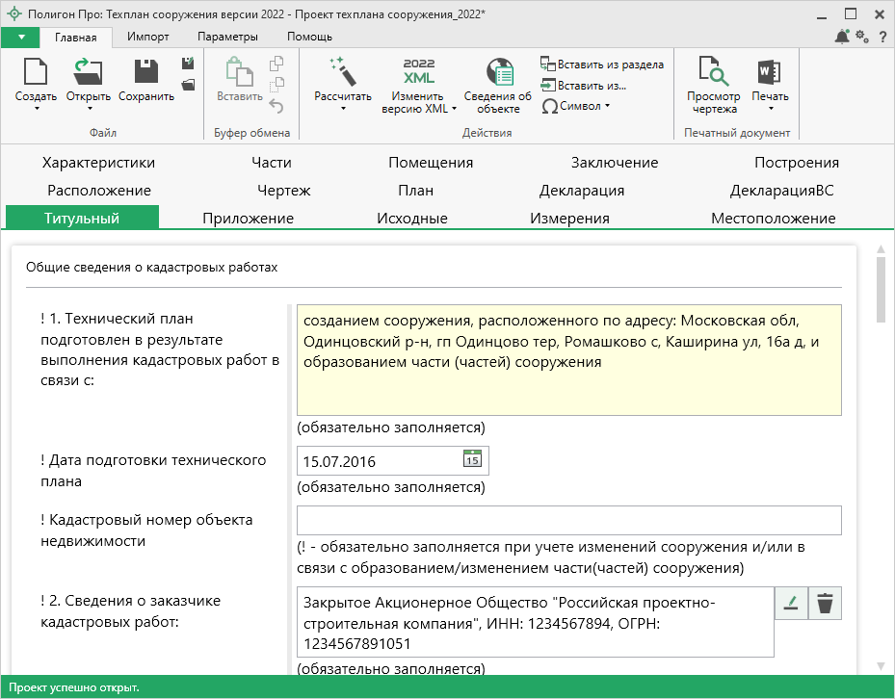Open the Характеристики section tab

coord(98,163)
